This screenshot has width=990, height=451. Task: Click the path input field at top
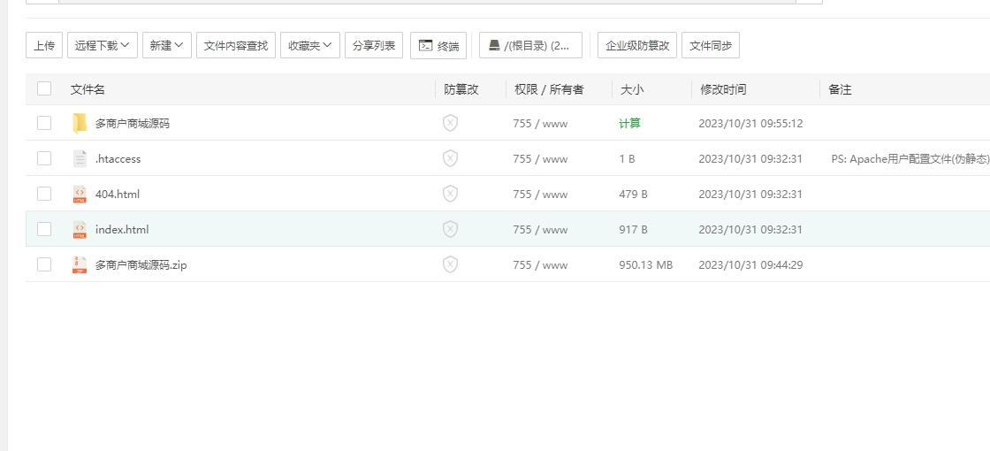[427, 2]
